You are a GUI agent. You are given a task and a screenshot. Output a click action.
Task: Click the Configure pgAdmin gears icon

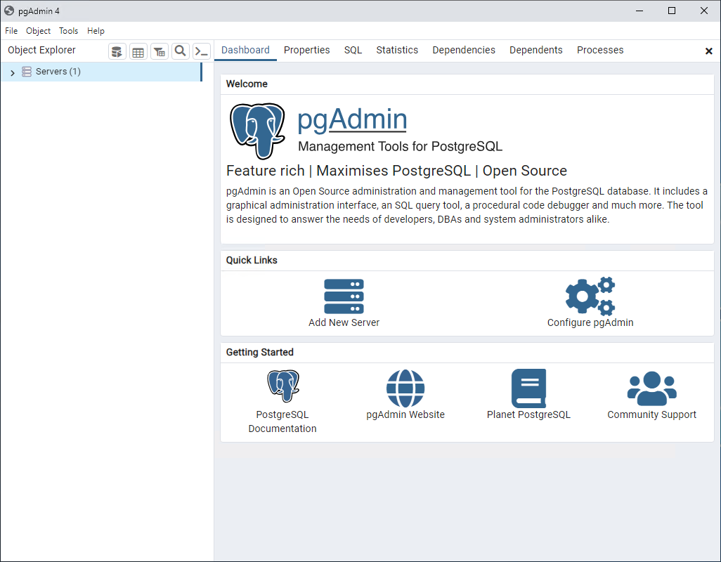590,296
